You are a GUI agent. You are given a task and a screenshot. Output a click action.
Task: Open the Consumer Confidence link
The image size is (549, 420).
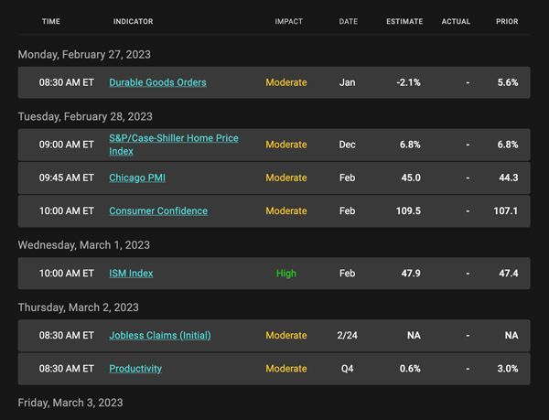(158, 211)
